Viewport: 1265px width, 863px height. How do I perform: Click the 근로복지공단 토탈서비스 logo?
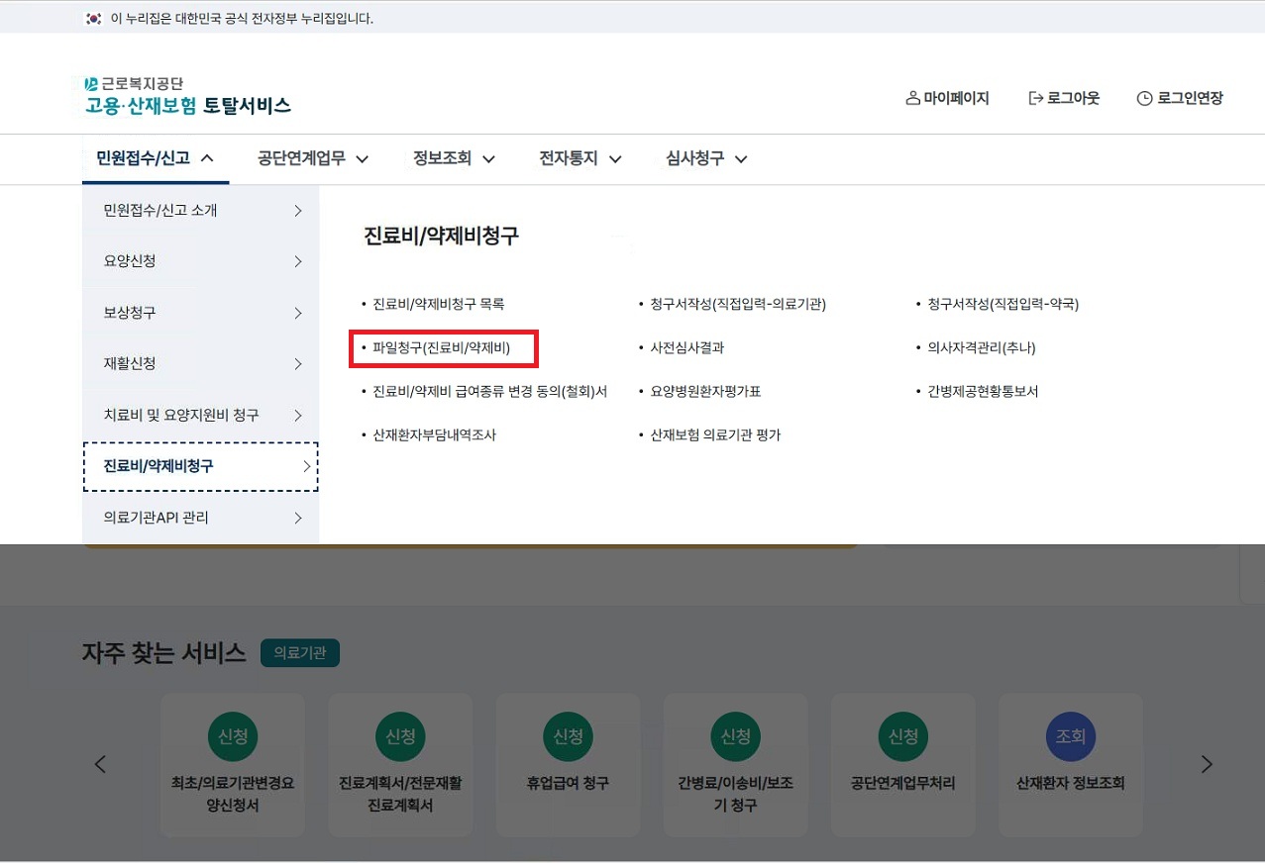tap(187, 96)
